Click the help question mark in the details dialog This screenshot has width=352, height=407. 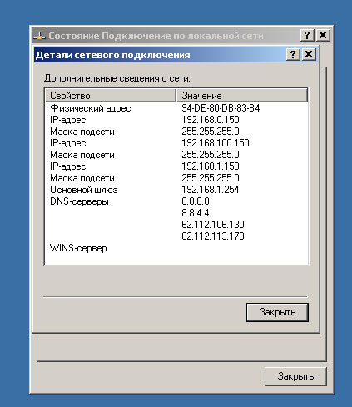(293, 54)
